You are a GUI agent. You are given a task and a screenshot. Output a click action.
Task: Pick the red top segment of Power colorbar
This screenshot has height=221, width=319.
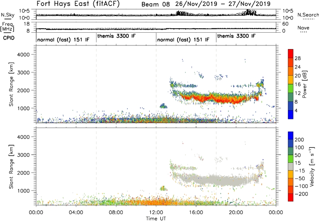(x=291, y=53)
